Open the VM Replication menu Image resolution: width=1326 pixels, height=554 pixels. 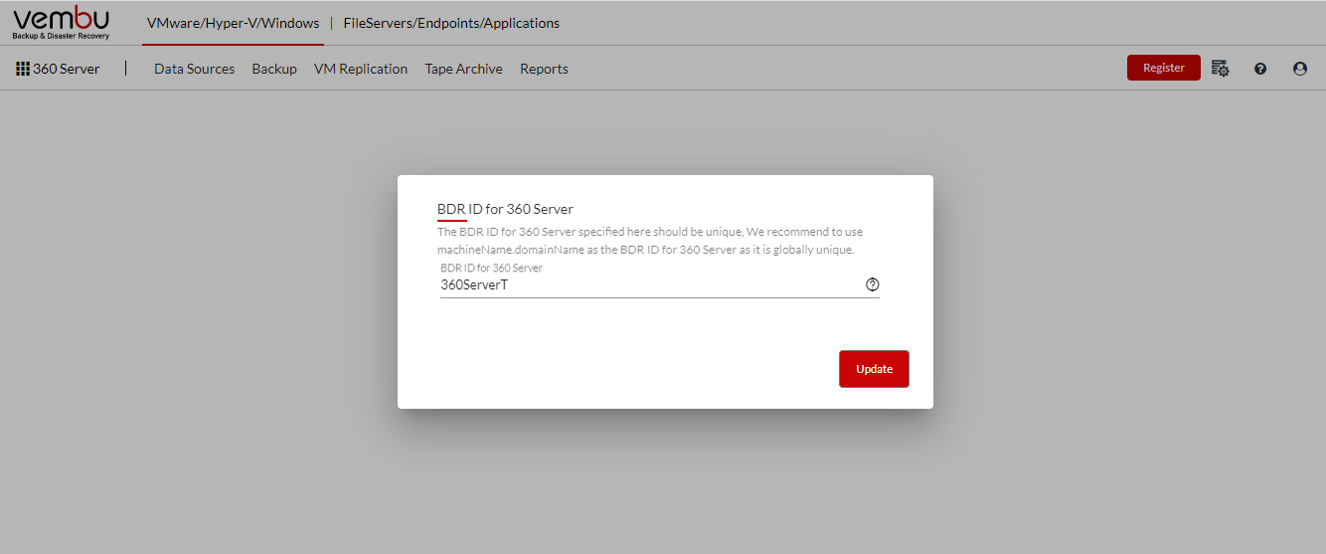pyautogui.click(x=361, y=69)
